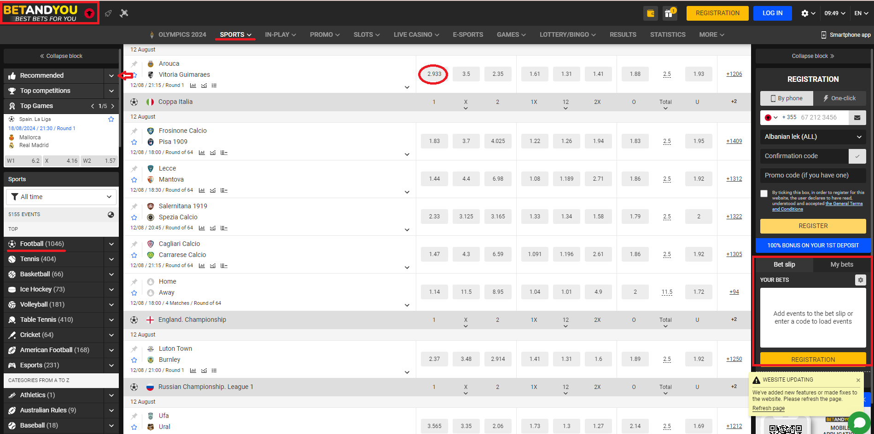Click the Refresh page link
Screen dimensions: 874x434
tap(768, 408)
